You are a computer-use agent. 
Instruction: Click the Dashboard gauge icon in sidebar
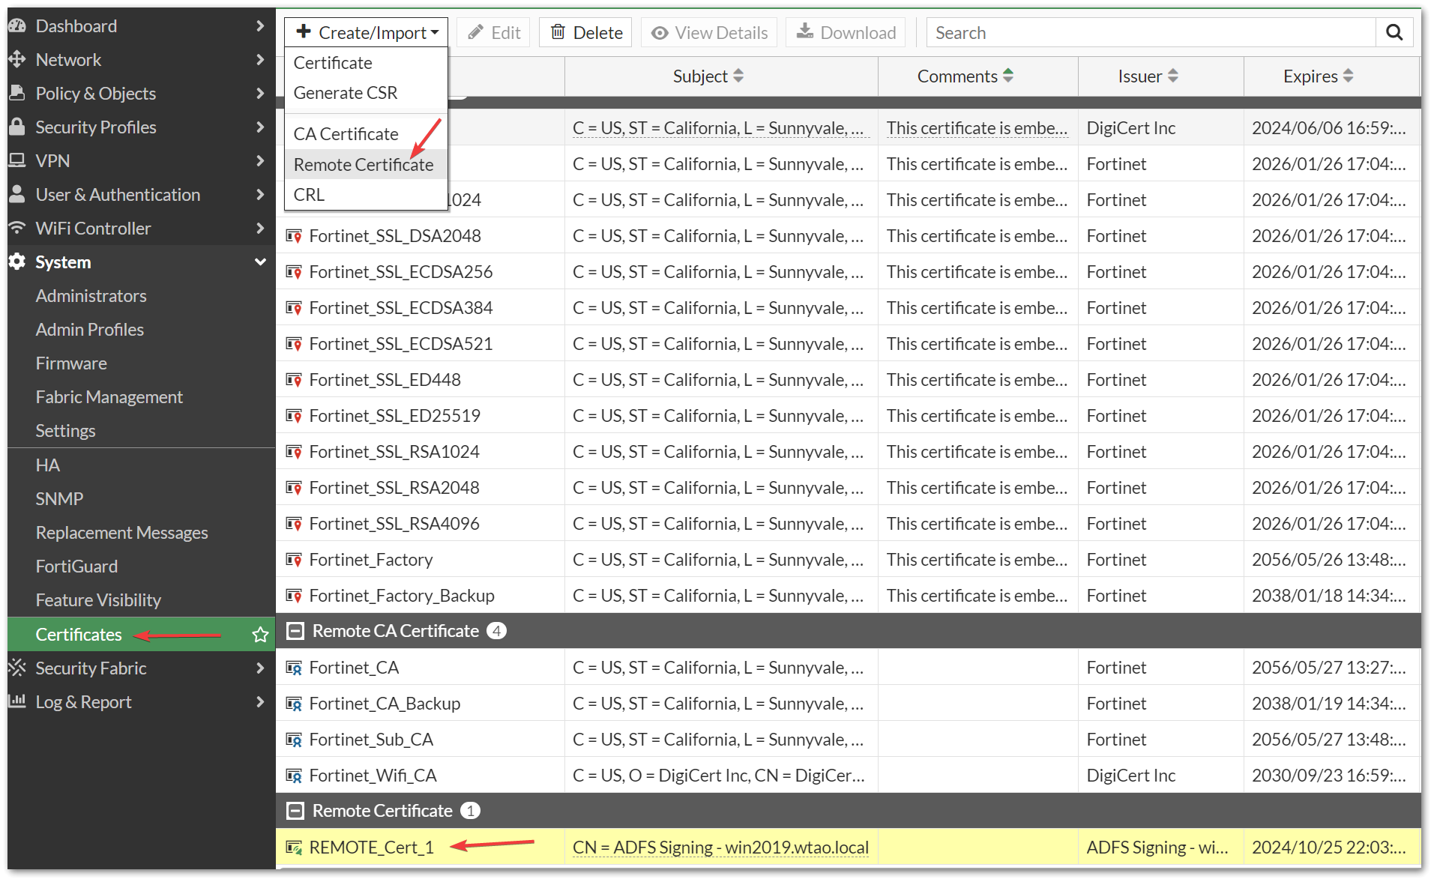coord(17,26)
